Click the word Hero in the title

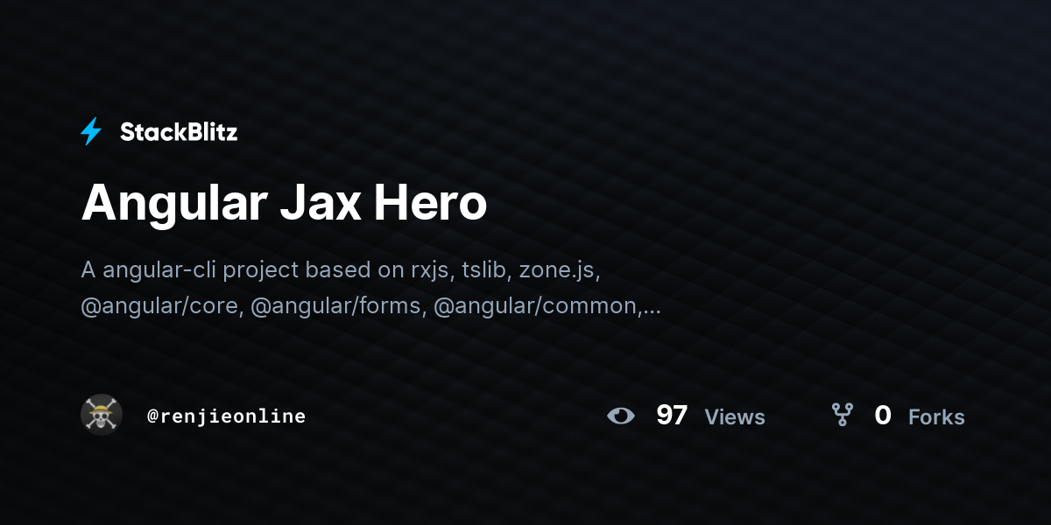click(431, 204)
